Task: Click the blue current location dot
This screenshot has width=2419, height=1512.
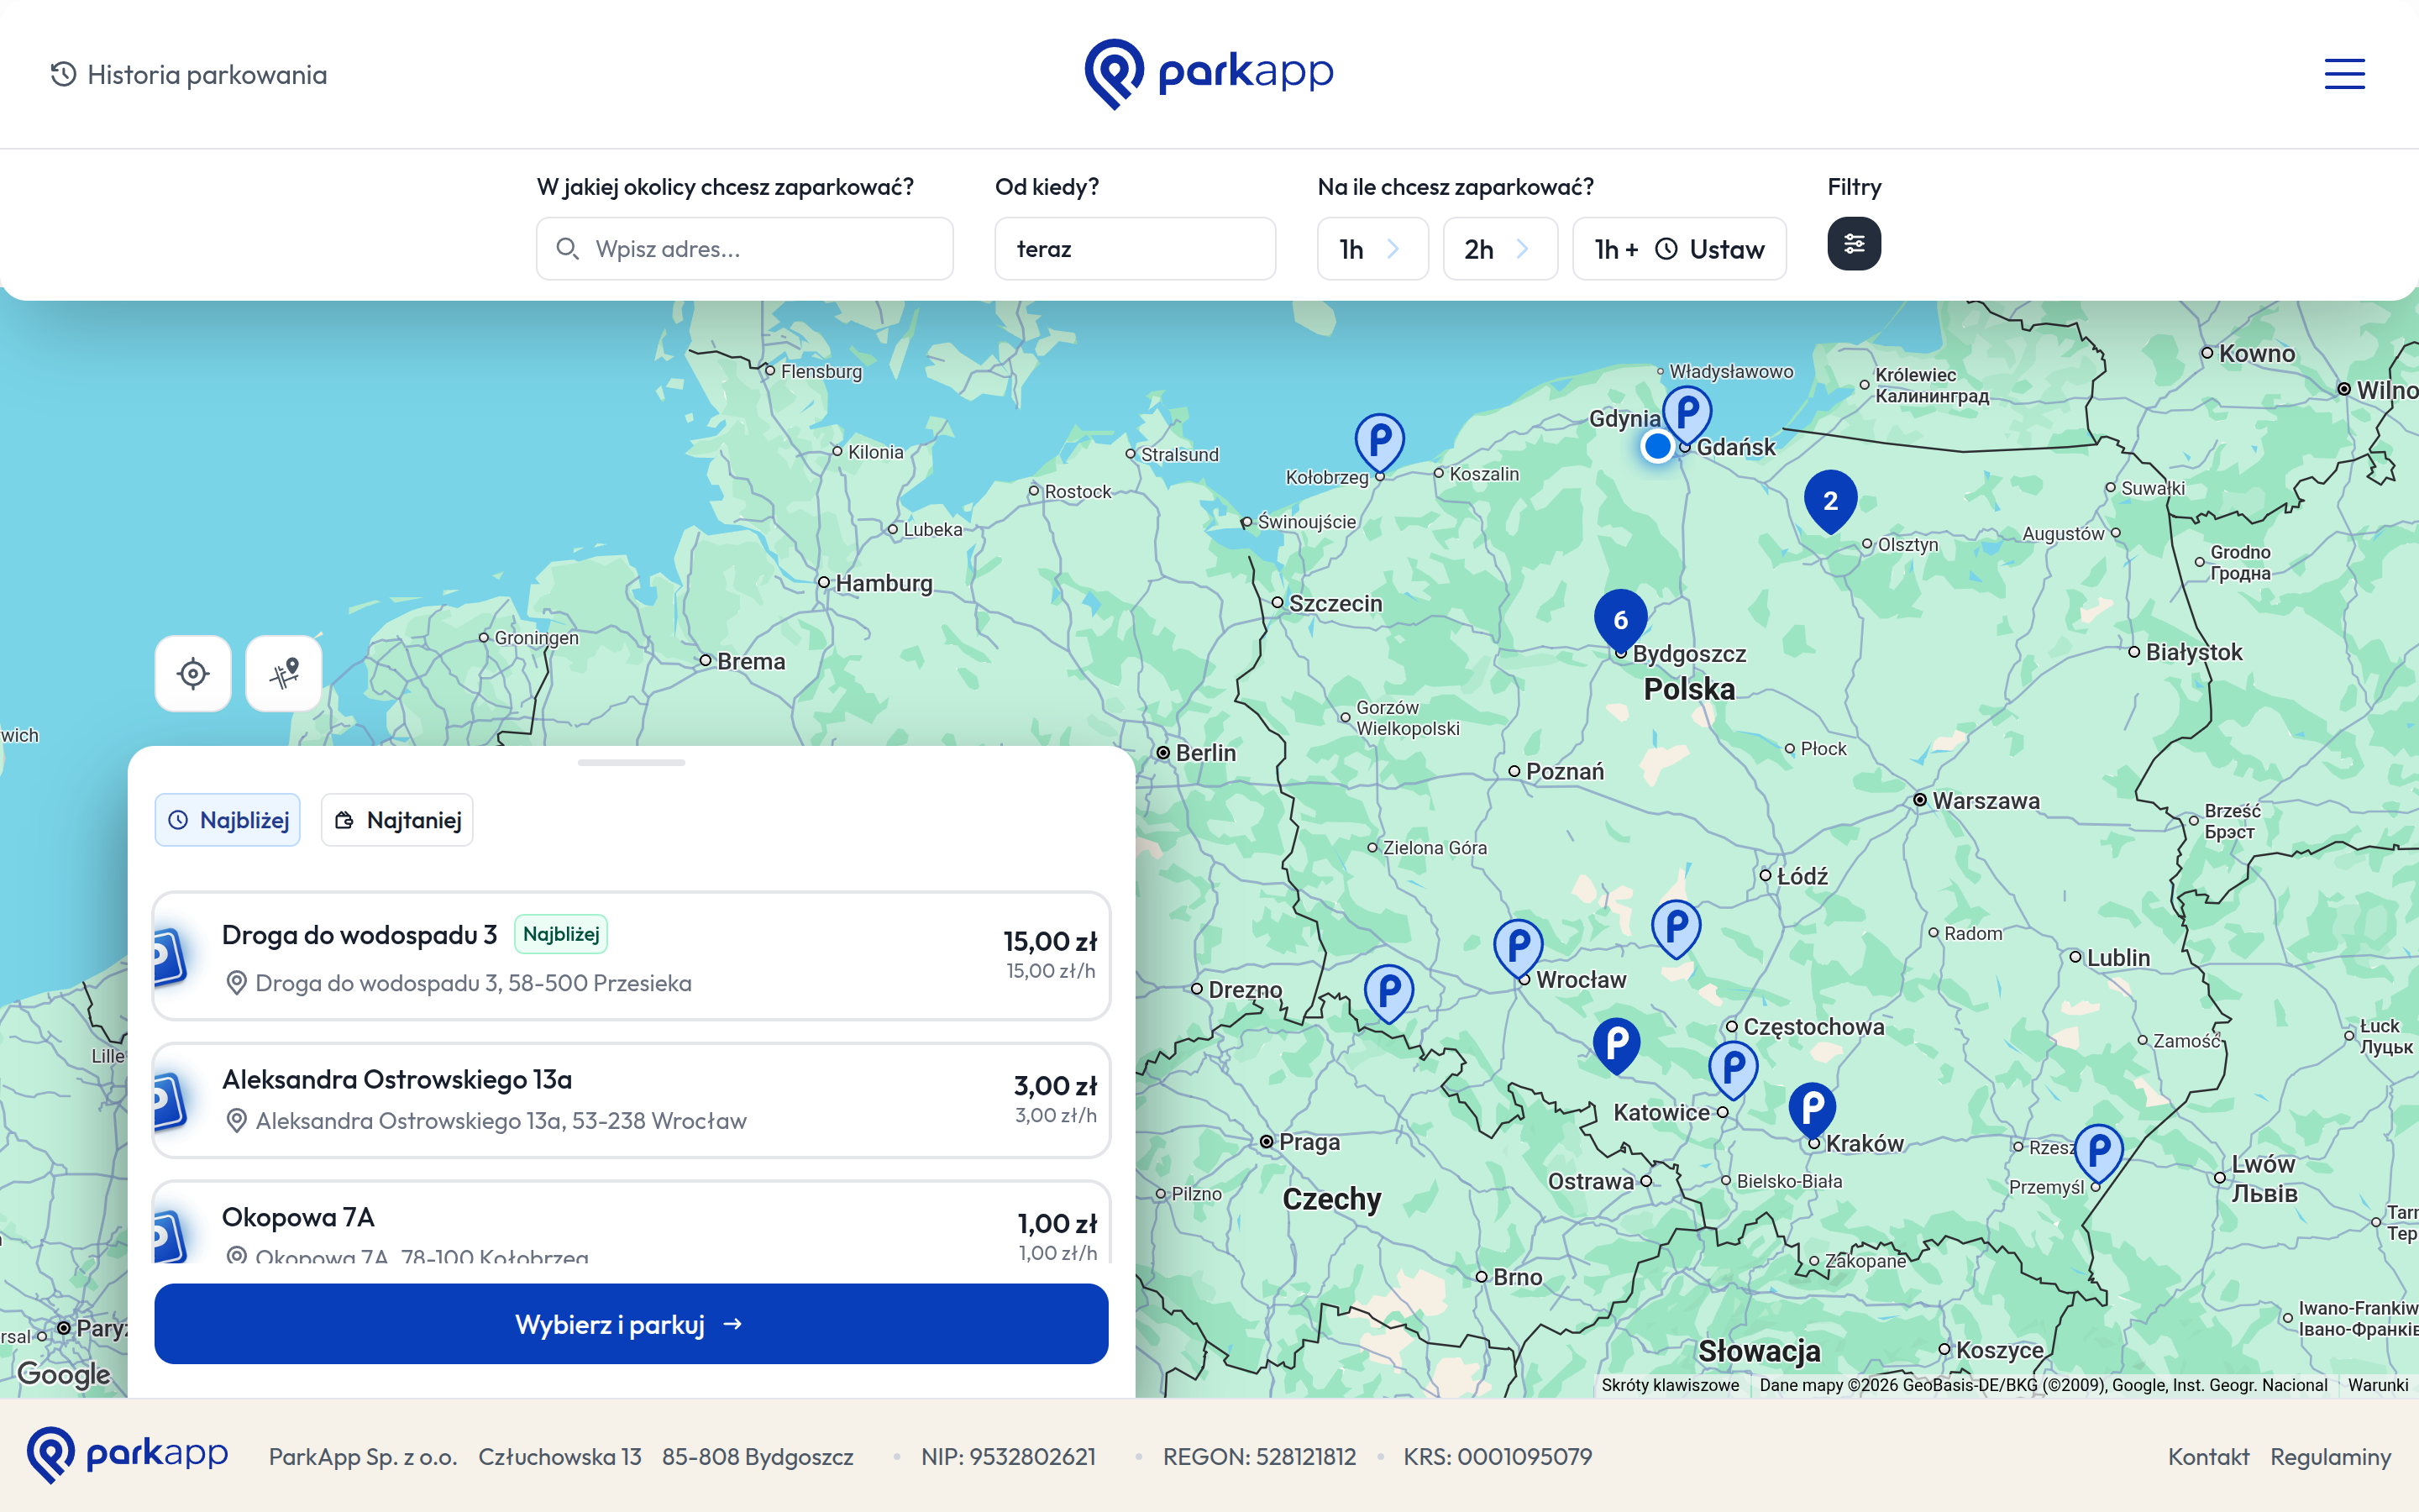Action: click(1656, 446)
